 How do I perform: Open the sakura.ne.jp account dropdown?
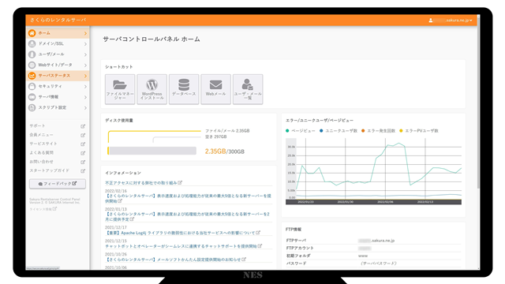click(451, 21)
